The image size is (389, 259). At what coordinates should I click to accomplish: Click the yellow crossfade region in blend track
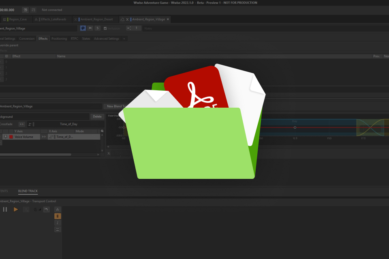coord(370,127)
